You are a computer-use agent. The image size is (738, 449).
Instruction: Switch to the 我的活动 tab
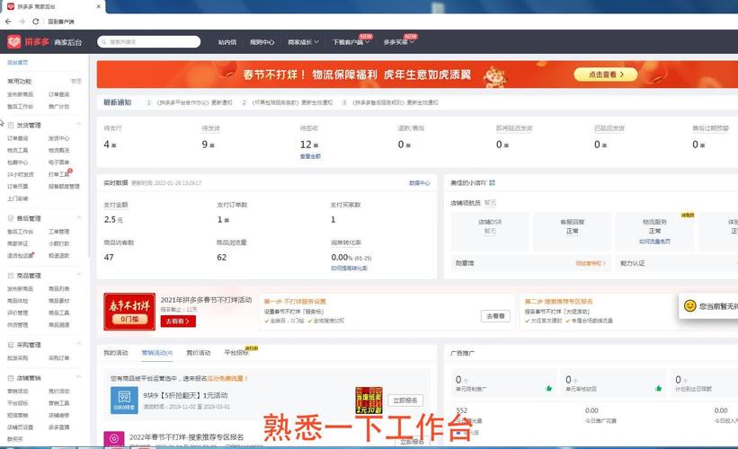pos(116,353)
